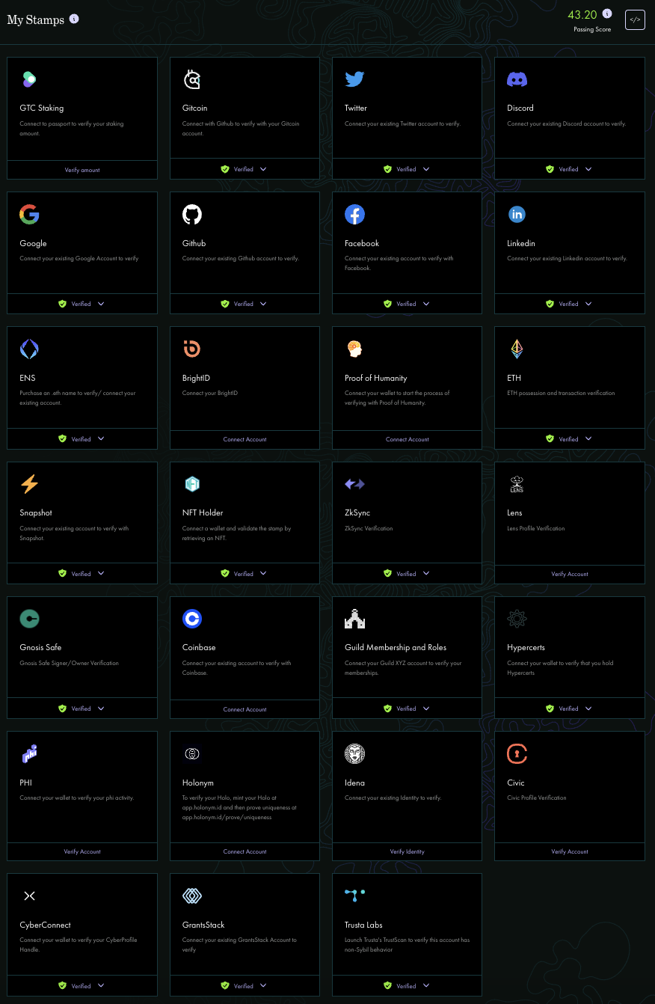Expand Linkedin Verified dropdown chevron
Viewport: 655px width, 1004px height.
(x=588, y=304)
